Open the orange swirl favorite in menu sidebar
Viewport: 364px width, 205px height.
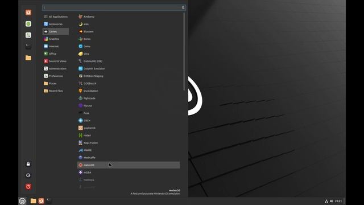28,13
